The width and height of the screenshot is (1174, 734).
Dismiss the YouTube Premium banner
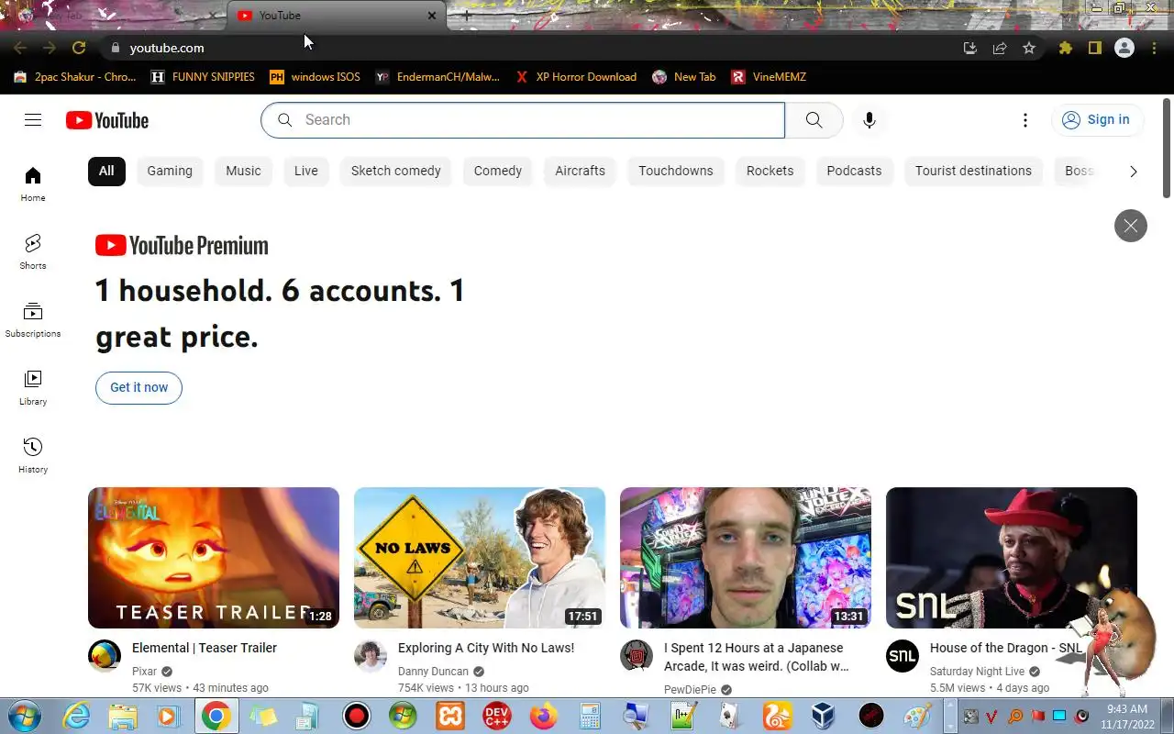(1131, 226)
